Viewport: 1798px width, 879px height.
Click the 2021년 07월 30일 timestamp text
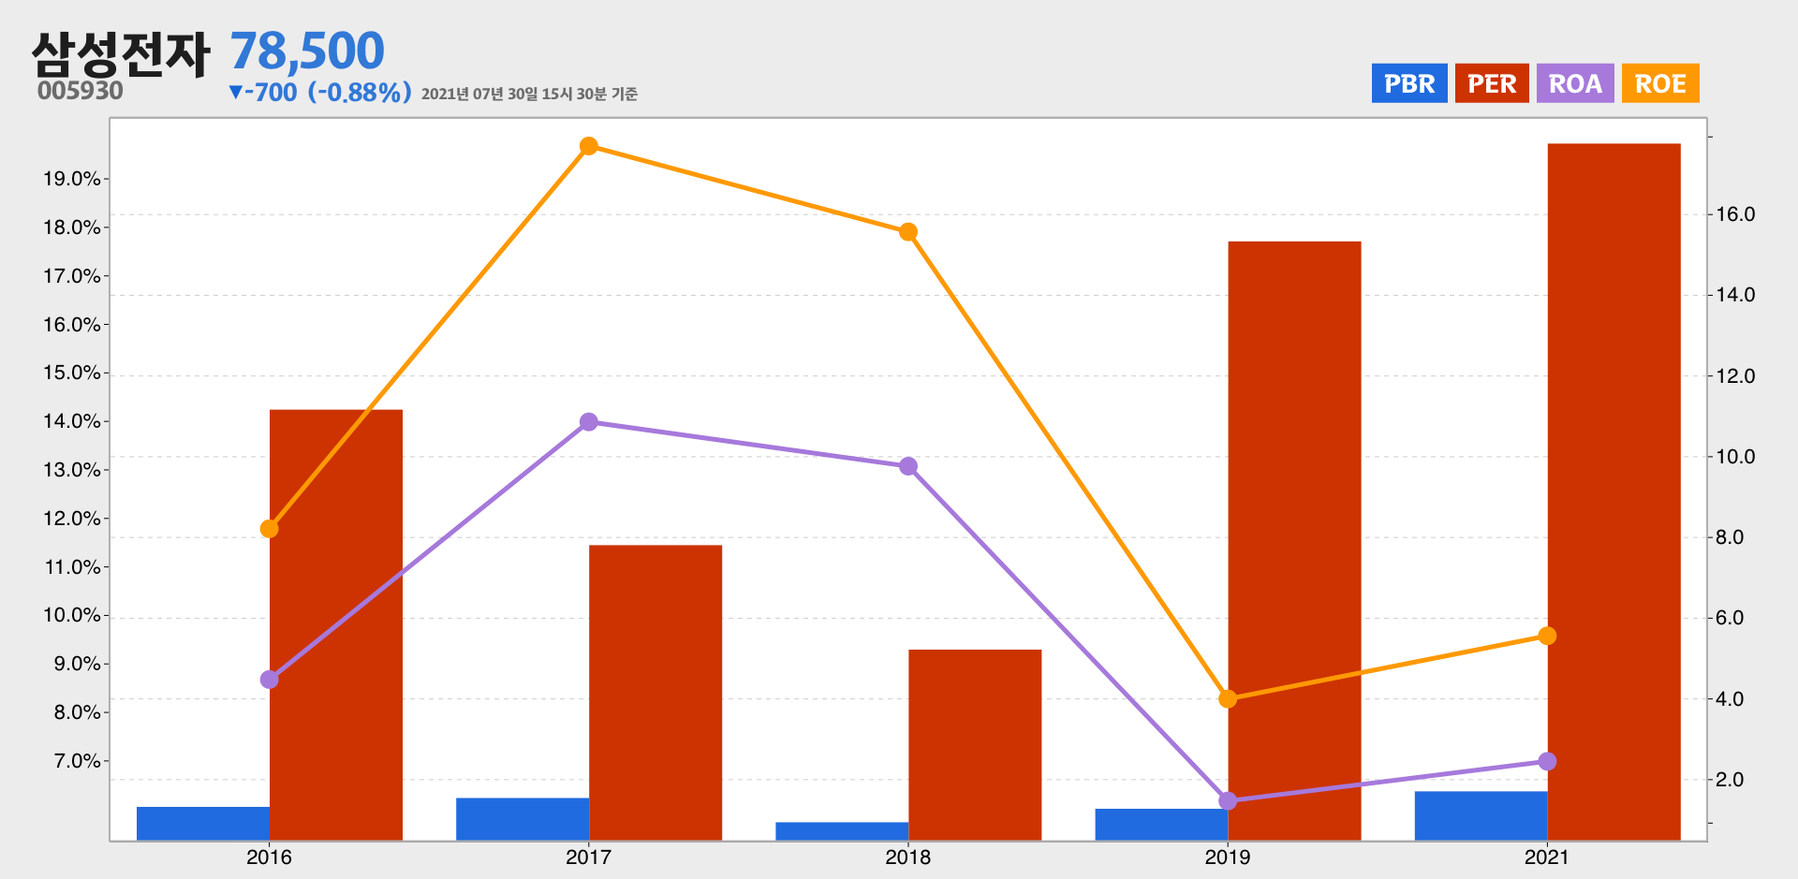[529, 94]
